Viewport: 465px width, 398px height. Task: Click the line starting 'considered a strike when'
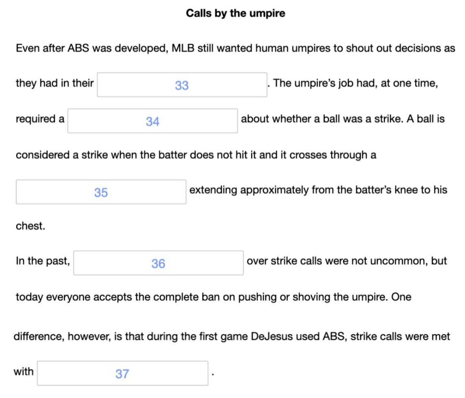(x=196, y=155)
